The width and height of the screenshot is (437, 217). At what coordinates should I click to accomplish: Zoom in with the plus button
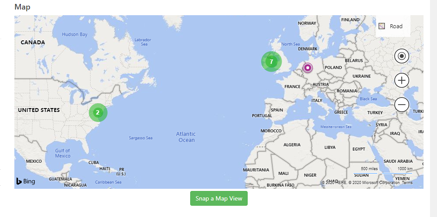coord(402,81)
